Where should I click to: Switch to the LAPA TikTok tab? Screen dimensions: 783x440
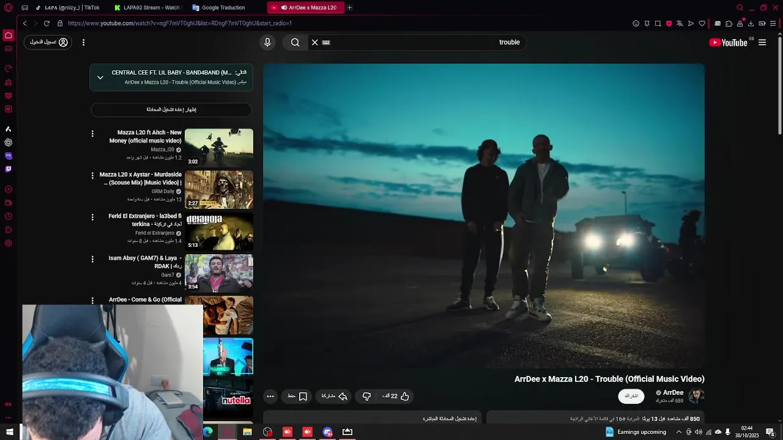pos(67,8)
